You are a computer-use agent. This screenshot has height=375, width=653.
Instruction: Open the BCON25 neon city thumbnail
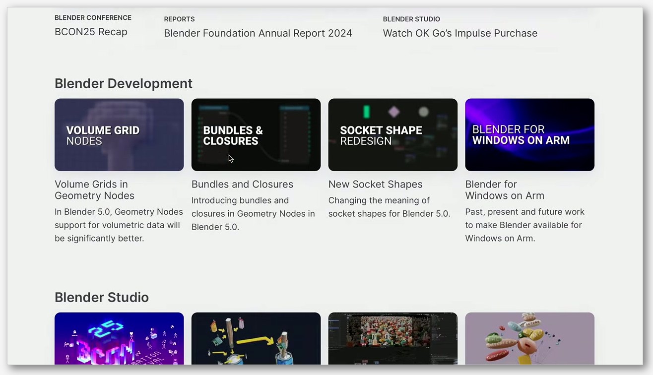click(x=119, y=338)
